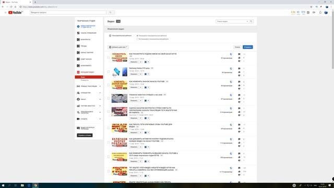334x188 pixels.
Task: Click the dark 'Справка и отзывы' sidebar button
Action: (85, 135)
